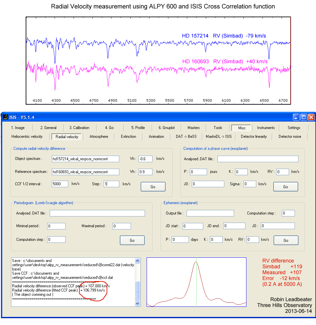Open the Settings tab
This screenshot has height=325, width=316.
coord(294,128)
